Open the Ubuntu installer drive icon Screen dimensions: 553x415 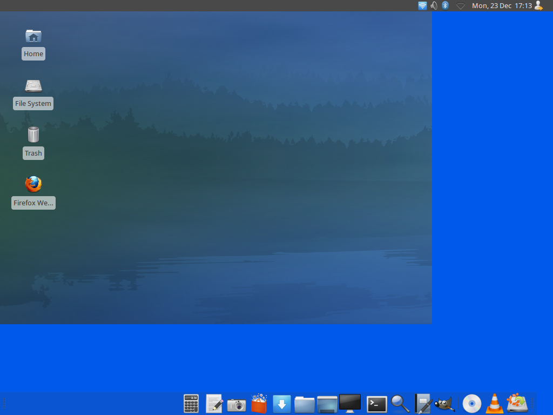pos(517,403)
